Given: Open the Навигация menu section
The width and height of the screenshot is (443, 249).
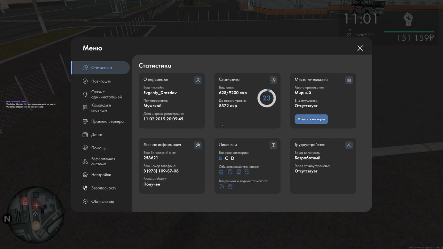Looking at the screenshot, I should pos(100,81).
